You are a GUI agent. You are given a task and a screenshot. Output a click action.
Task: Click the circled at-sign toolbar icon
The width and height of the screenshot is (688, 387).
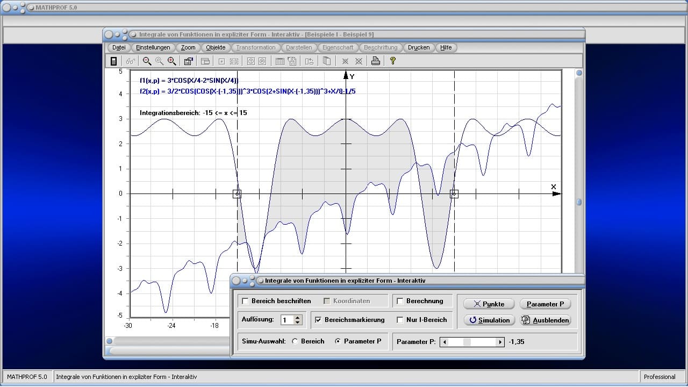pos(262,61)
